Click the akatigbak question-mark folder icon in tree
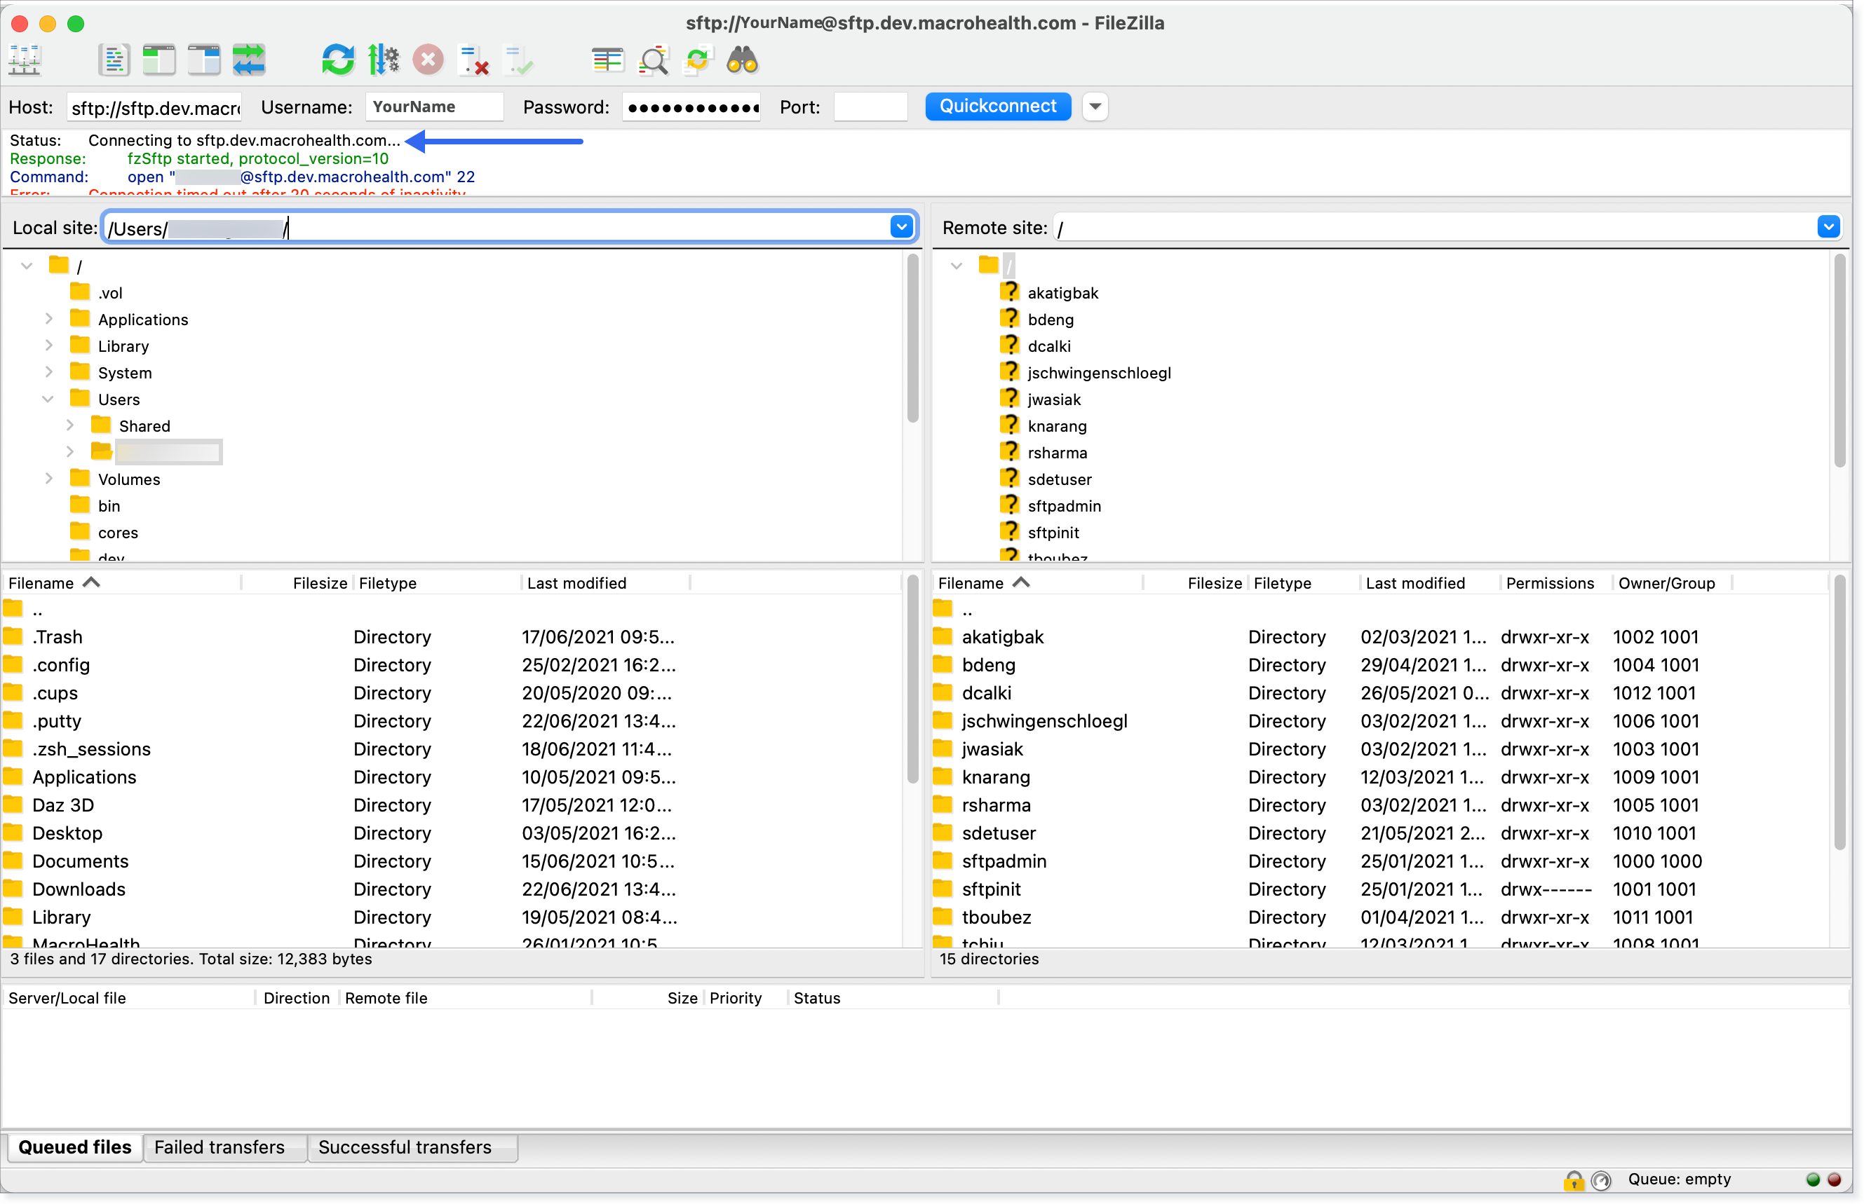Viewport: 1864px width, 1204px height. 1010,292
